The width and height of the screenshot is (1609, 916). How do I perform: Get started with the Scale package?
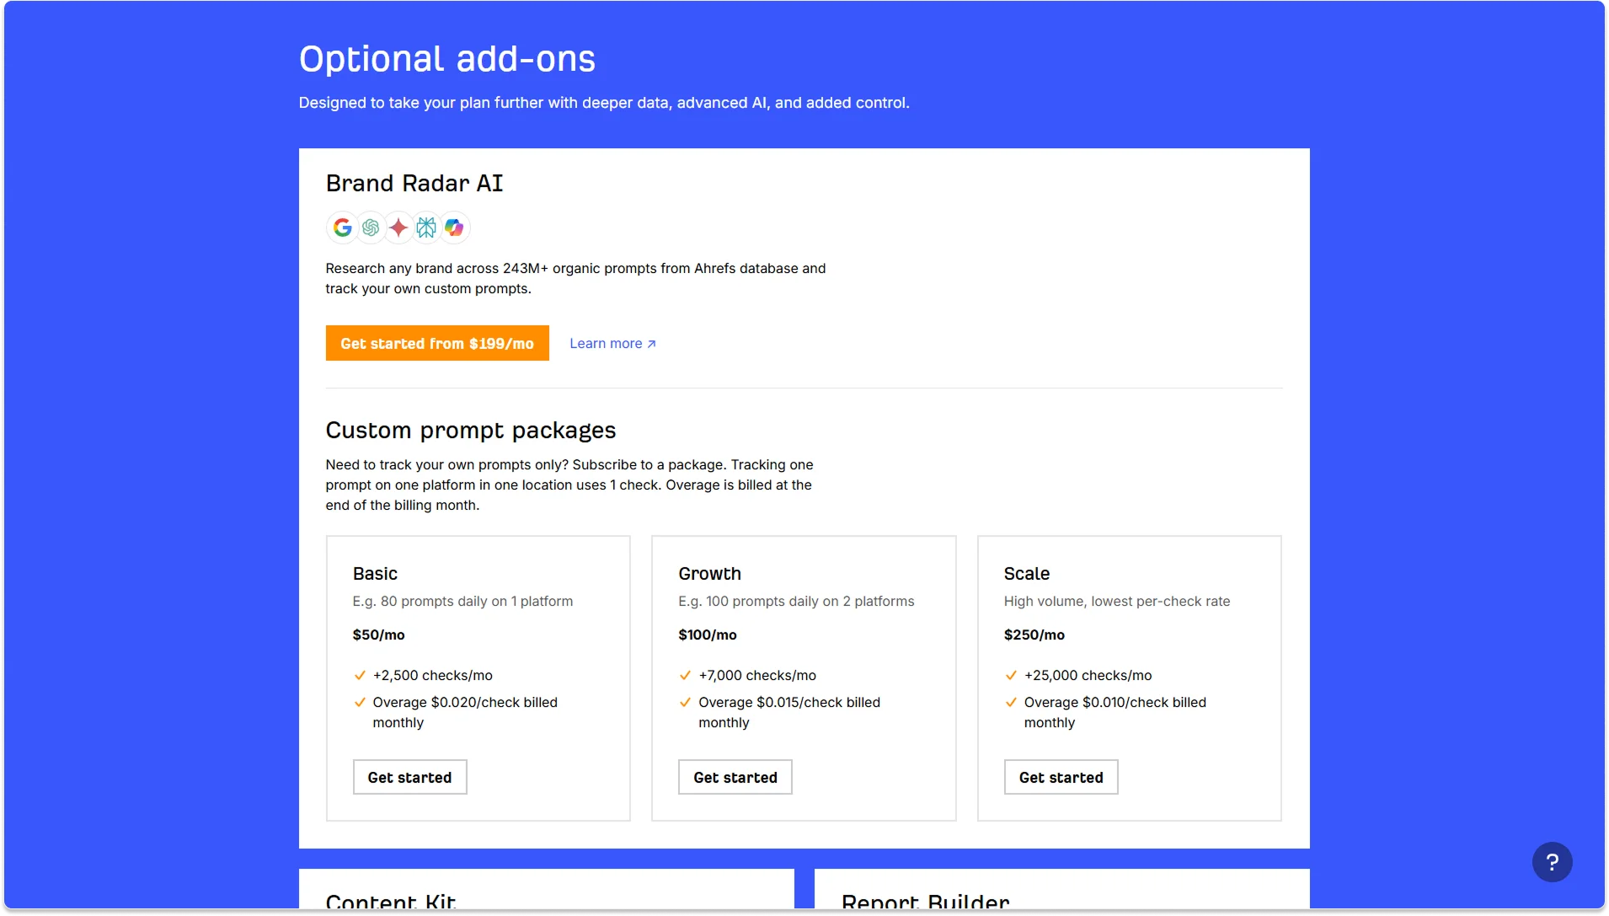pos(1061,776)
